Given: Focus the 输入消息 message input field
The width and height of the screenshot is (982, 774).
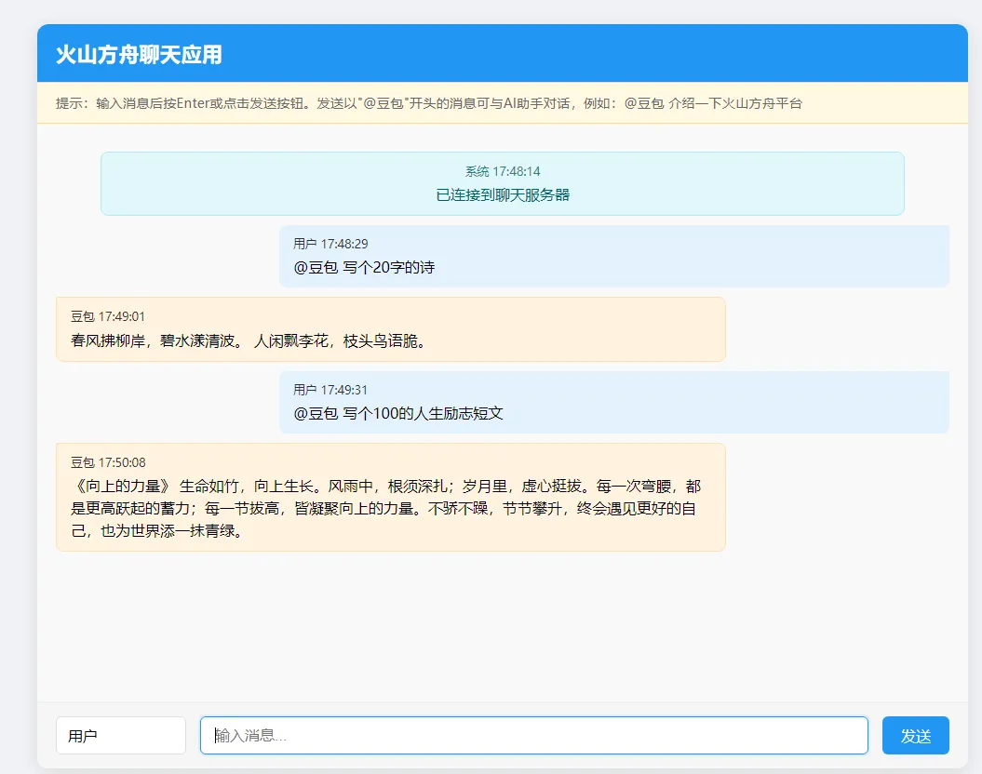Looking at the screenshot, I should 533,735.
